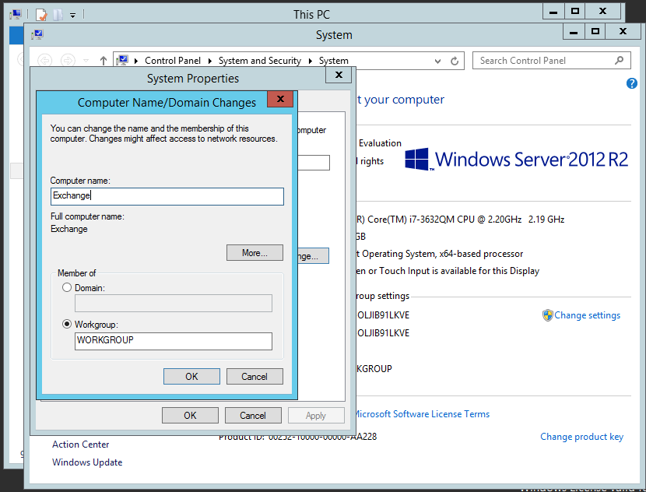646x492 pixels.
Task: Click the Workgroup name text field
Action: 174,341
